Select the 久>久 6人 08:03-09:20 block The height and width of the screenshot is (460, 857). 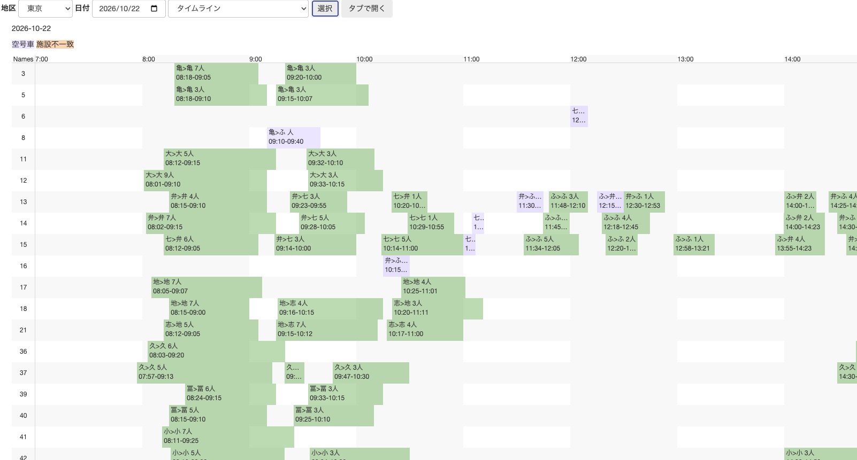point(216,351)
